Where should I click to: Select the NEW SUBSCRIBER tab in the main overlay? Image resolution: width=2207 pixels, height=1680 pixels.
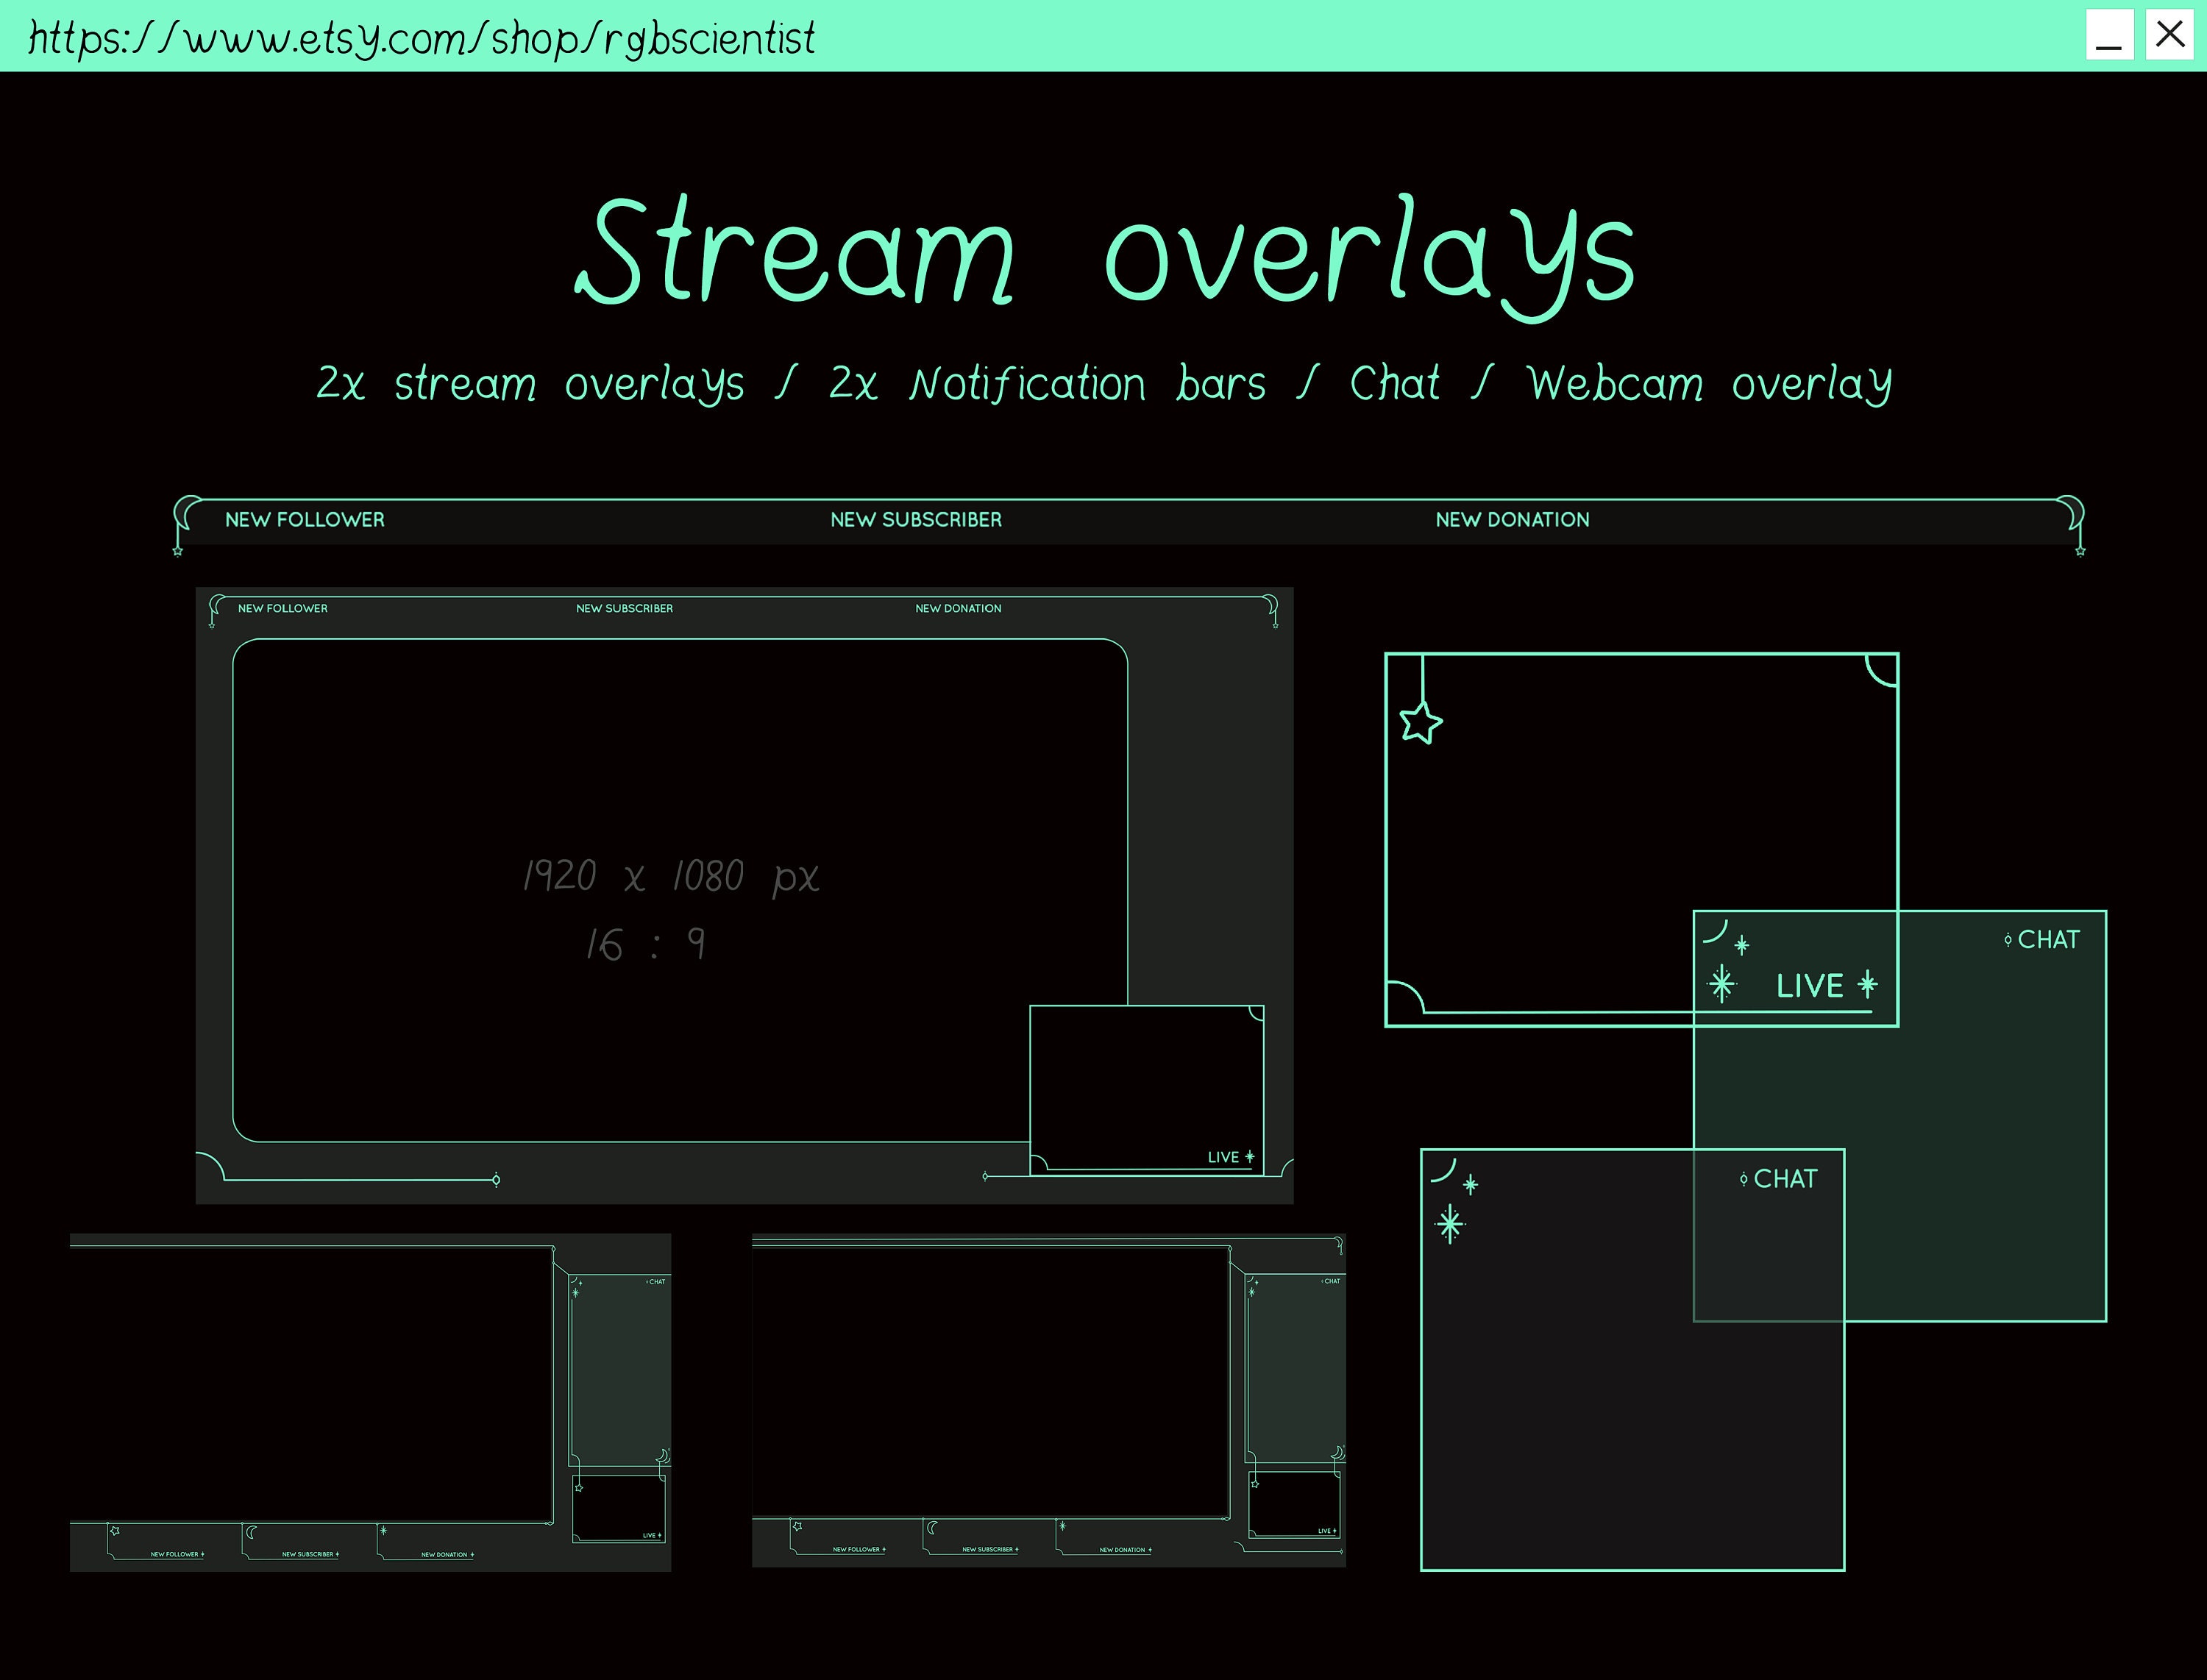pyautogui.click(x=623, y=608)
